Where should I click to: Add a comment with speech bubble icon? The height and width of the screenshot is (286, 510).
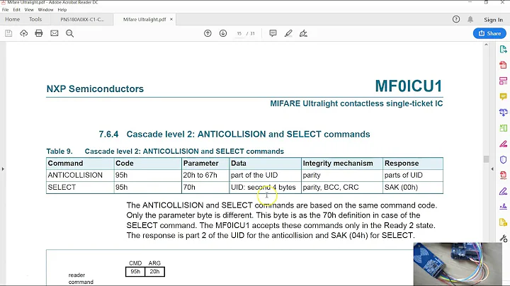coord(273,33)
